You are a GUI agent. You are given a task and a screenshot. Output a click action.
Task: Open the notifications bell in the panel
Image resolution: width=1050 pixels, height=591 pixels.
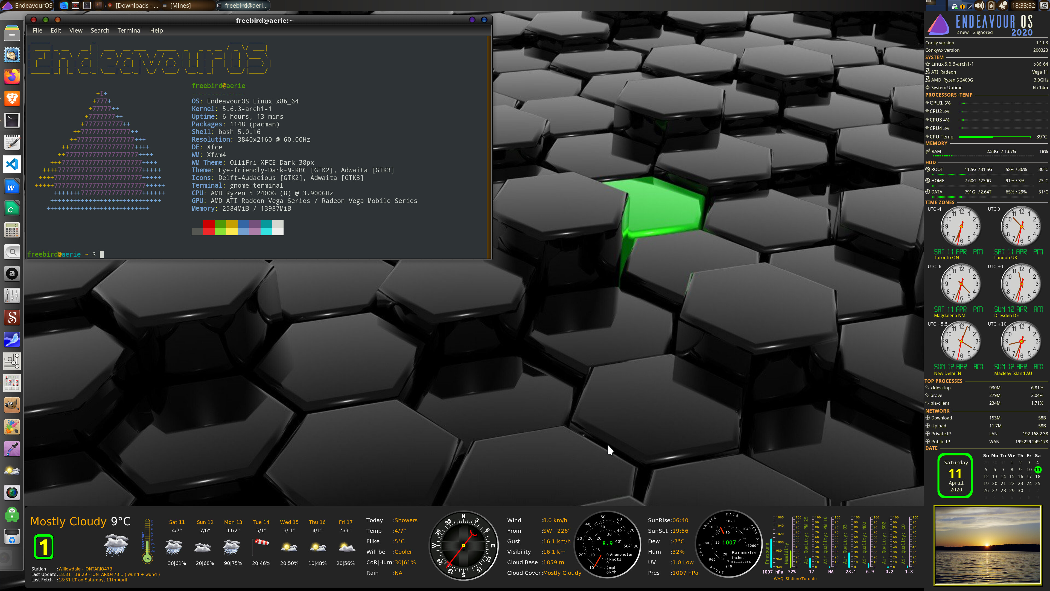click(1003, 5)
